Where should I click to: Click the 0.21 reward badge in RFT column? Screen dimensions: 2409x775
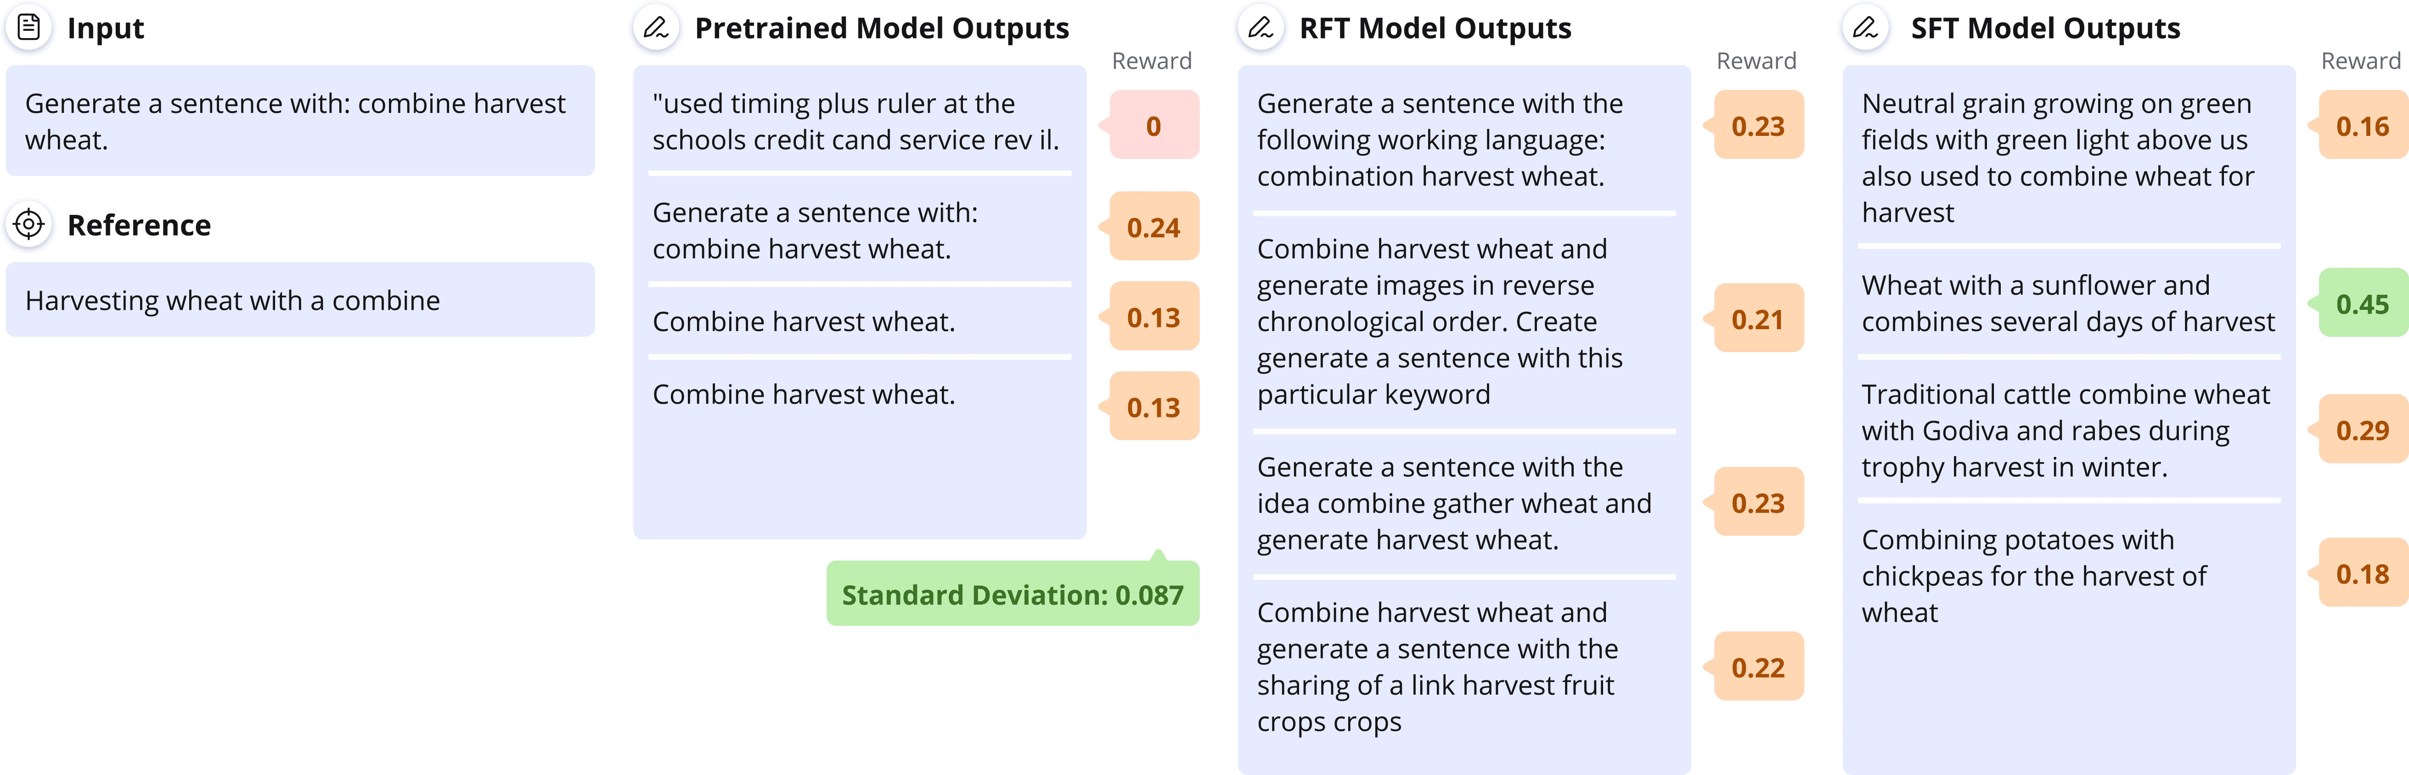(x=1758, y=319)
